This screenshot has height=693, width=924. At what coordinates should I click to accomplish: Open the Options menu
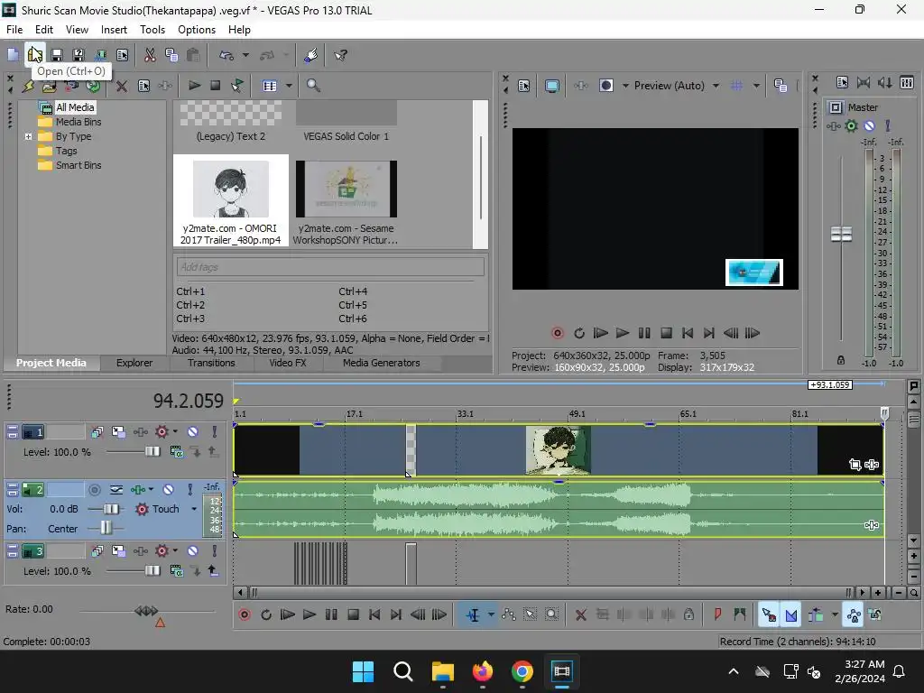coord(196,30)
